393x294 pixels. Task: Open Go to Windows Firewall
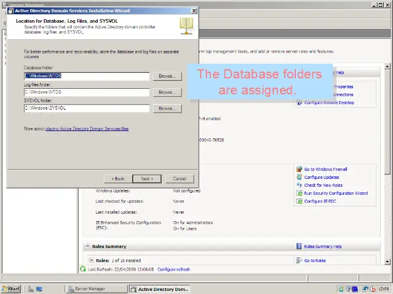click(x=325, y=169)
